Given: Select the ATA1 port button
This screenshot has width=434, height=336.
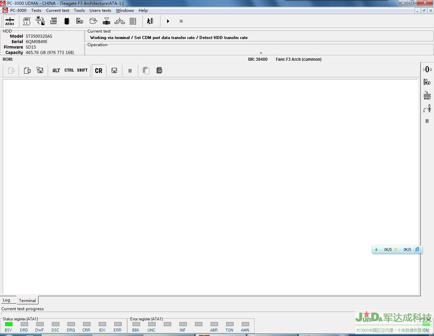Looking at the screenshot, I should pyautogui.click(x=9, y=21).
